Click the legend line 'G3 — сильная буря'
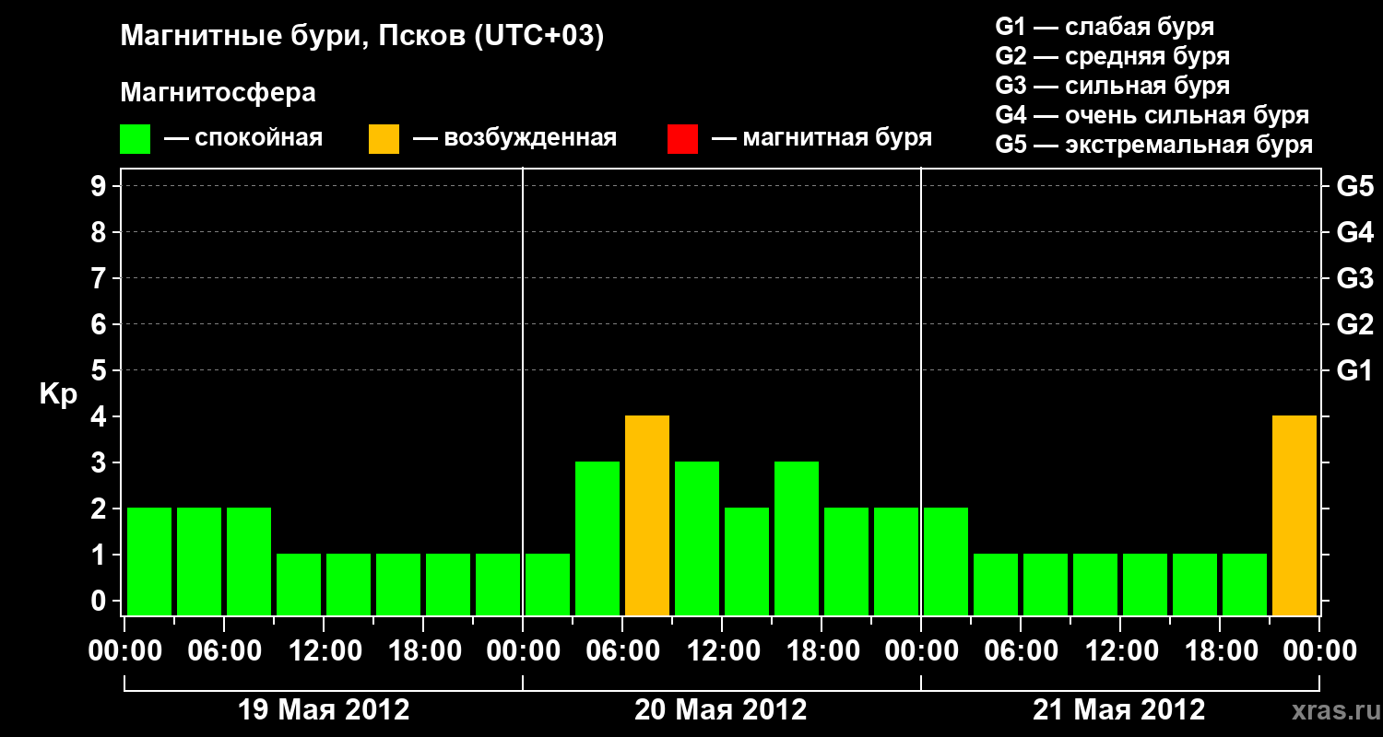The image size is (1383, 737). pos(1112,86)
